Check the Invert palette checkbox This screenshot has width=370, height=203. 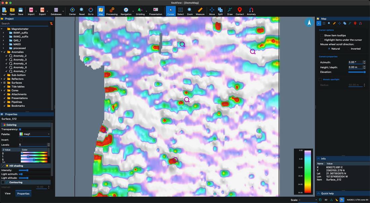pyautogui.click(x=21, y=140)
